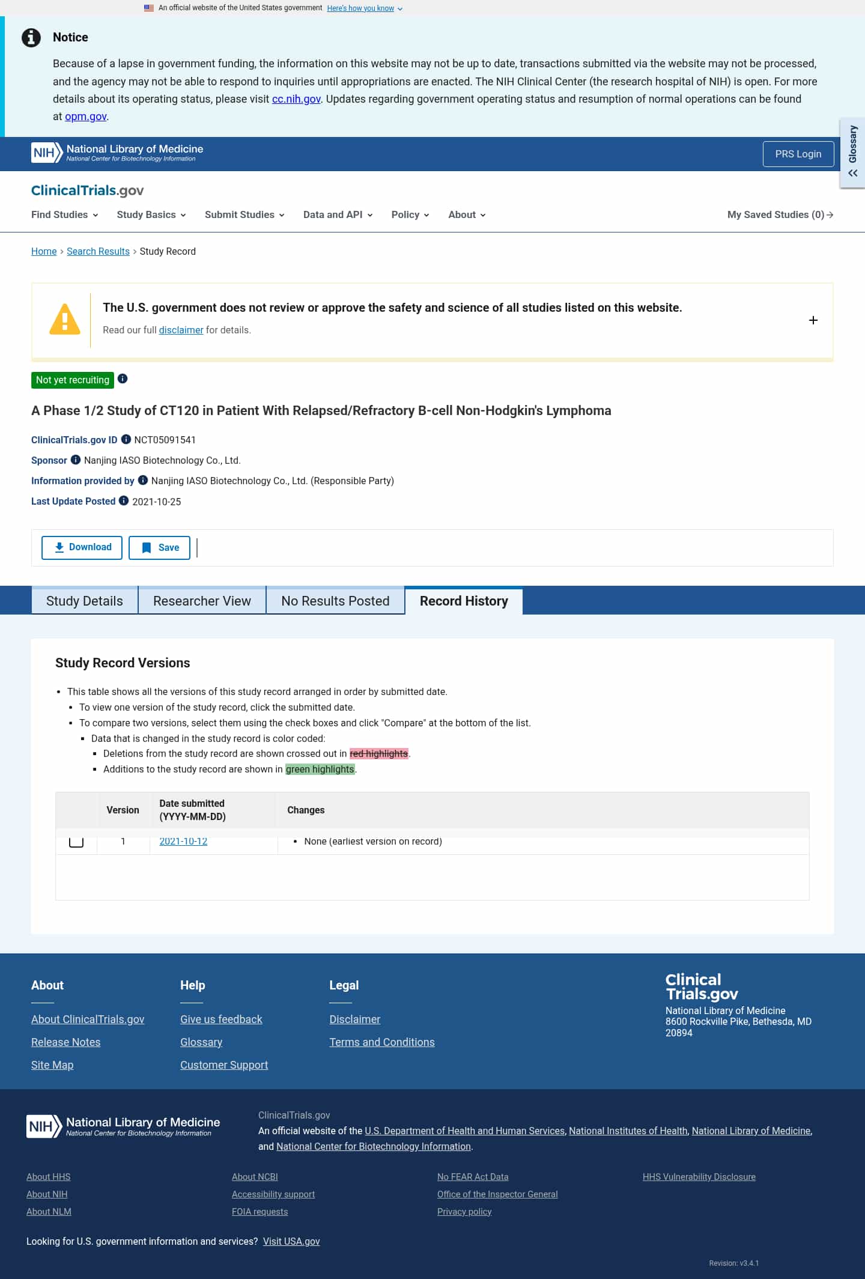Click the info icon beside Last Update Posted
The image size is (865, 1279).
(124, 500)
